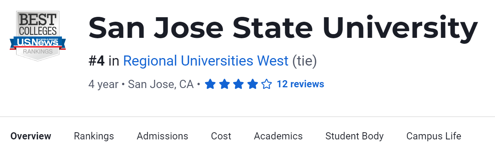Go to the Admissions tab
This screenshot has height=151, width=495.
pyautogui.click(x=162, y=136)
